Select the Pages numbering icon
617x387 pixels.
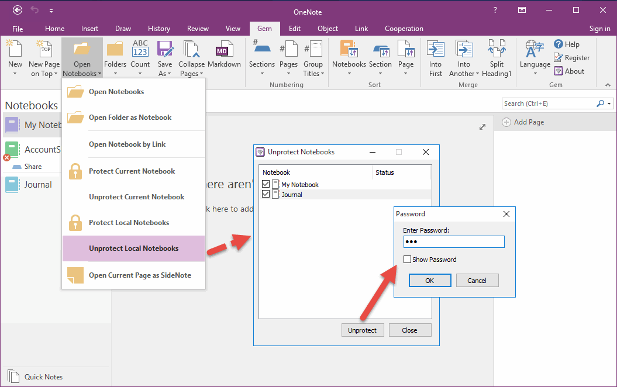click(x=288, y=49)
